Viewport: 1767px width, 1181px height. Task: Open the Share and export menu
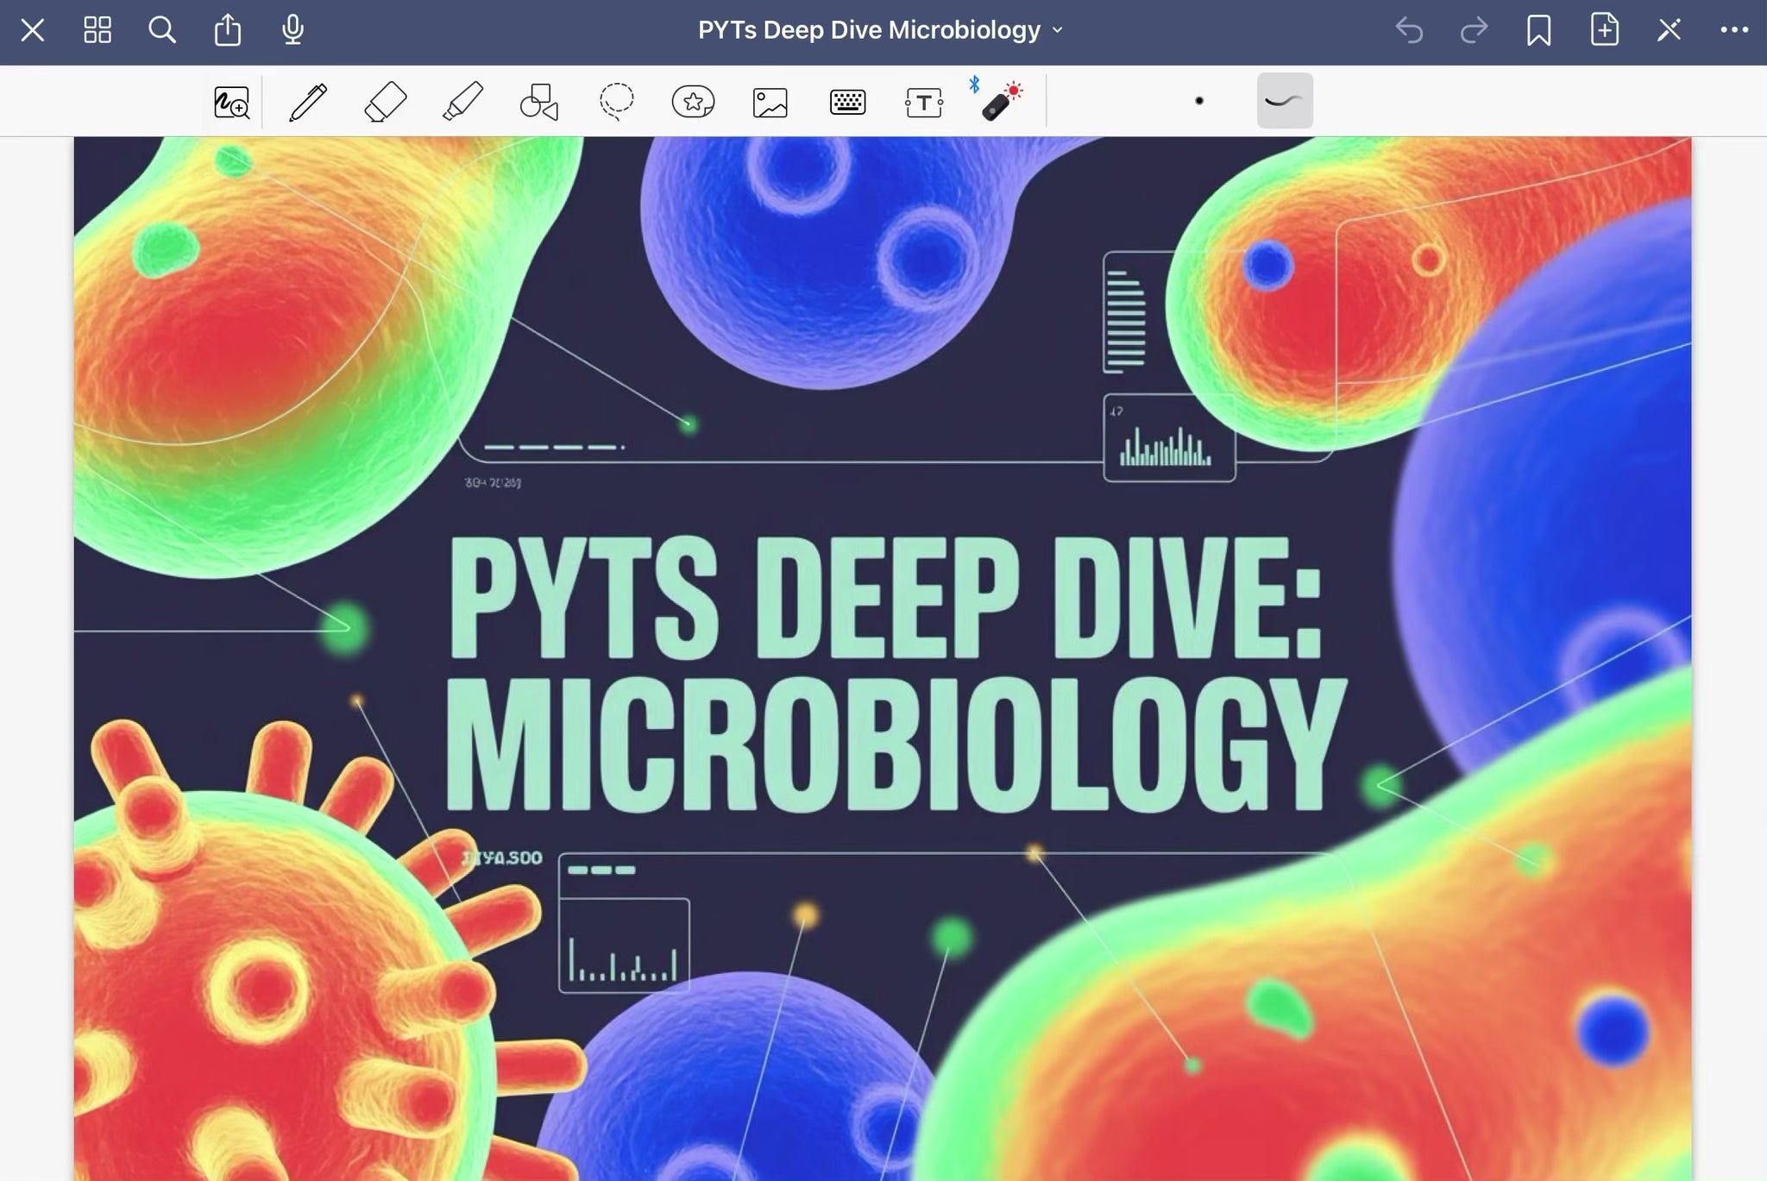228,30
